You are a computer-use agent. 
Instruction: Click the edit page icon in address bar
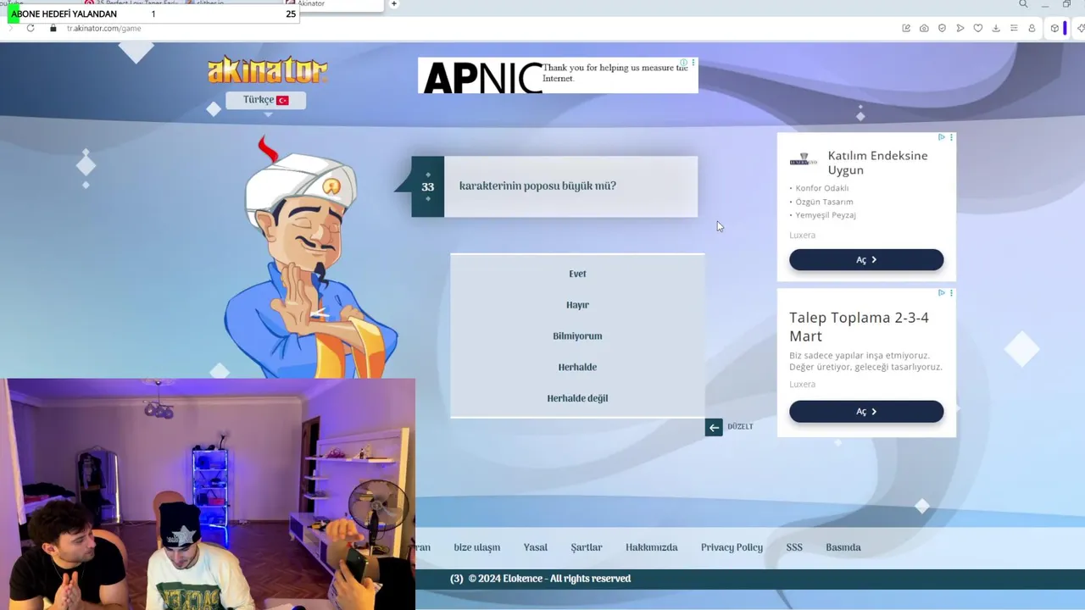tap(906, 28)
